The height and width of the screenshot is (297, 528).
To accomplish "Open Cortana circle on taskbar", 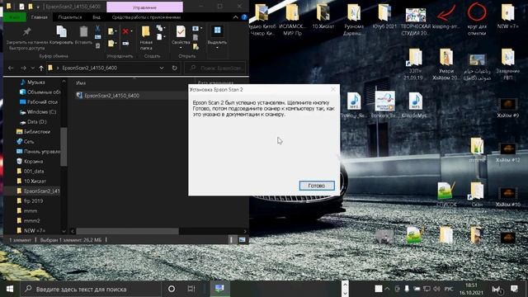I will click(x=172, y=289).
